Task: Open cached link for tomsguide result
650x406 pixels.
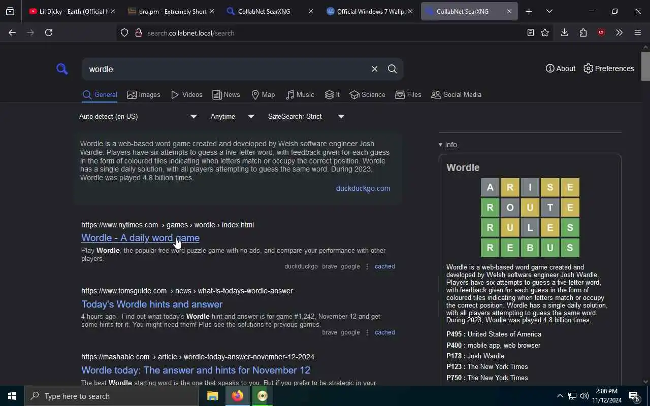Action: click(385, 332)
